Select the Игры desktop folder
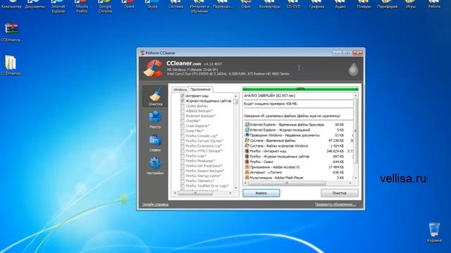This screenshot has width=451, height=253. click(x=410, y=5)
